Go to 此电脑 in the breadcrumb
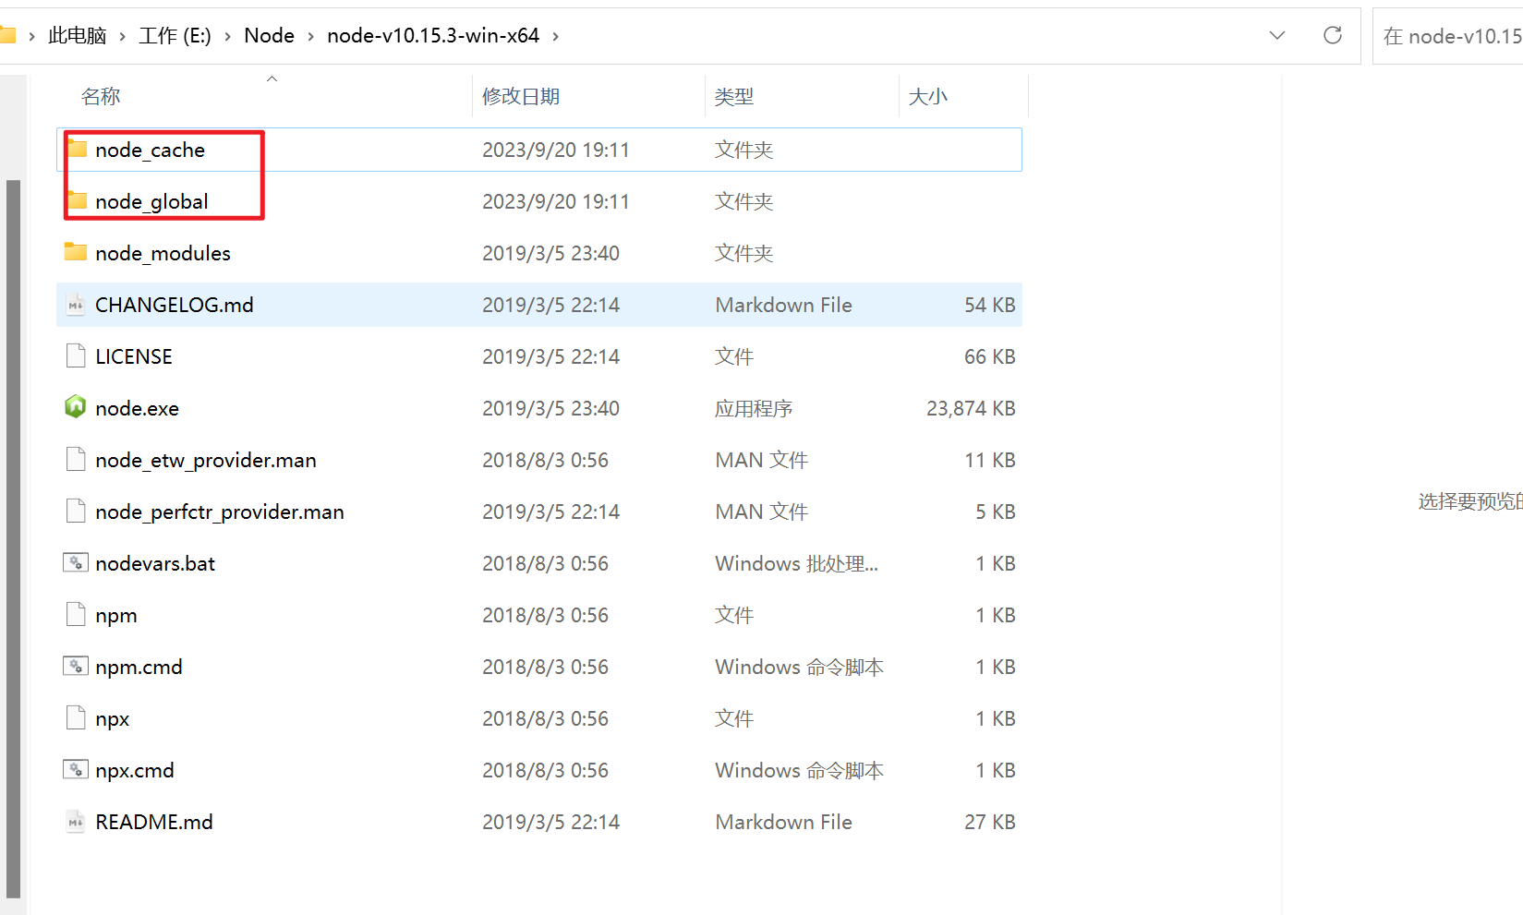Image resolution: width=1523 pixels, height=915 pixels. click(78, 36)
